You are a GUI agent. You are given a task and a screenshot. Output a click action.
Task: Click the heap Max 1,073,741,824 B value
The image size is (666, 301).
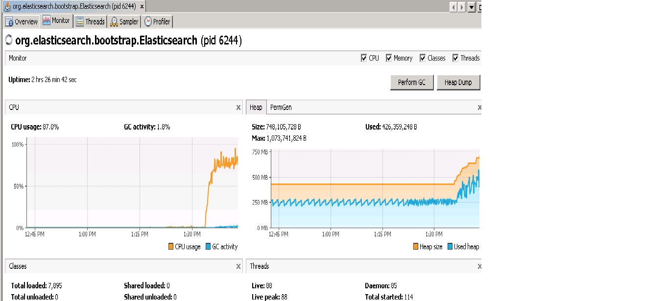[286, 138]
